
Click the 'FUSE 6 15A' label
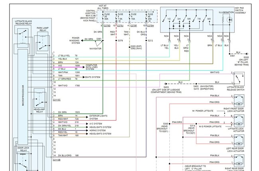pos(133,16)
